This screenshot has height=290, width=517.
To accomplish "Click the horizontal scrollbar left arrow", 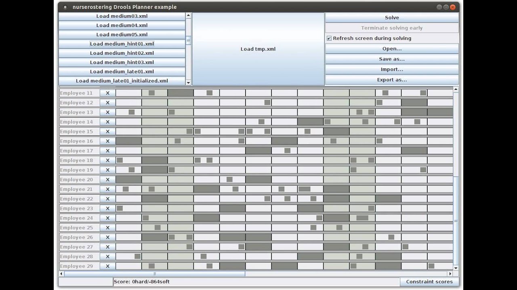I will click(x=61, y=274).
